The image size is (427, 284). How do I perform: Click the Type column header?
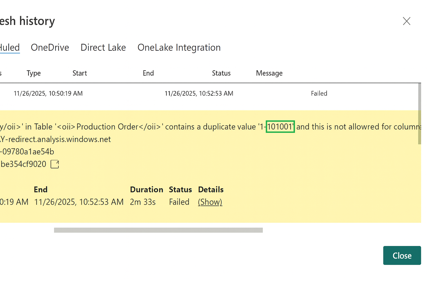coord(34,73)
